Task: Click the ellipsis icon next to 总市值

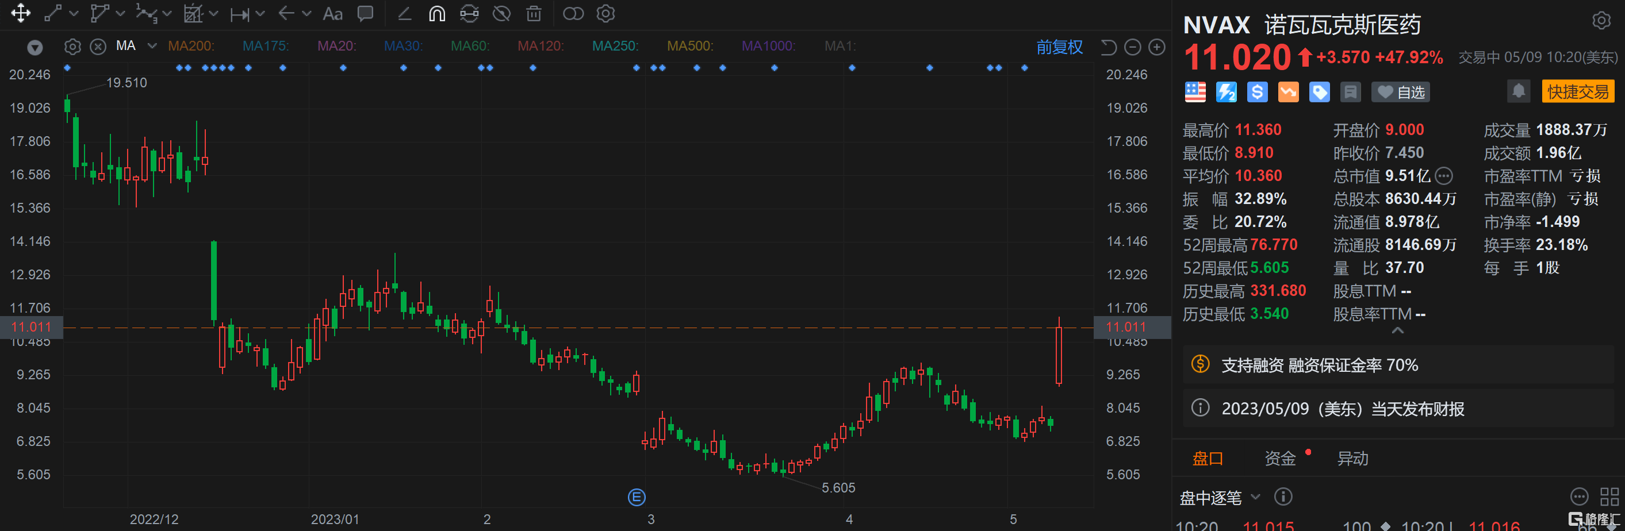Action: (x=1444, y=175)
